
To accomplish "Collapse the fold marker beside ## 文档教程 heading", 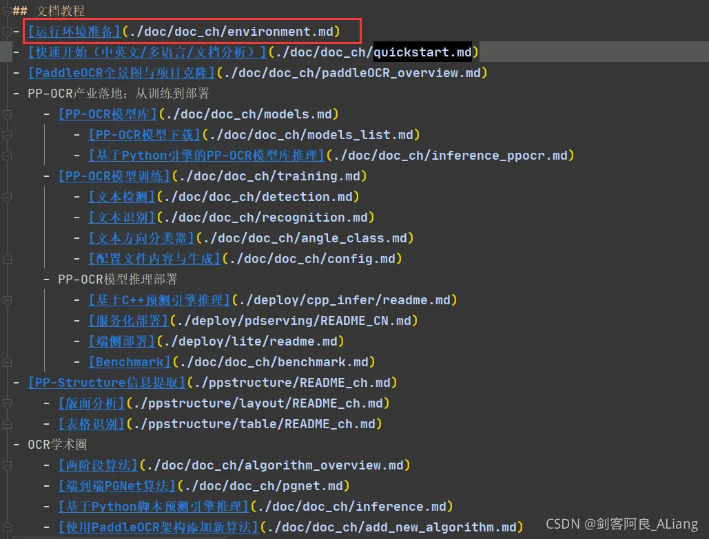I will 7,11.
